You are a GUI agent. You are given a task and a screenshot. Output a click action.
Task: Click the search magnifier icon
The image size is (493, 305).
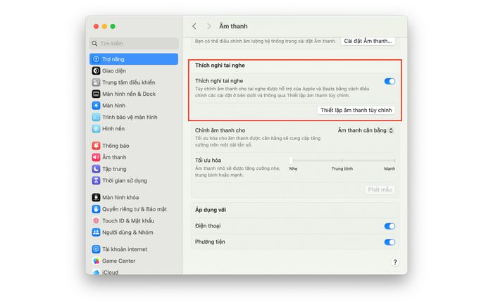point(94,44)
